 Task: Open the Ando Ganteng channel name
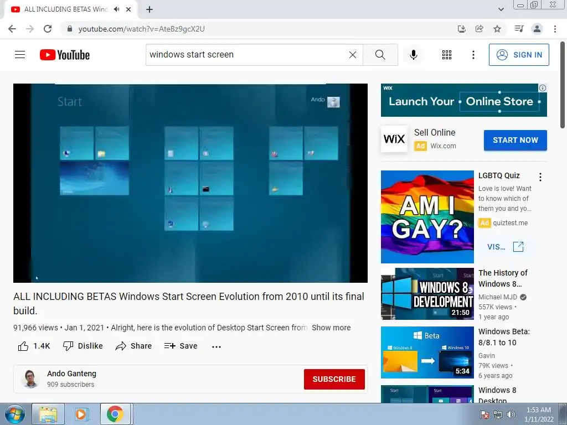71,374
